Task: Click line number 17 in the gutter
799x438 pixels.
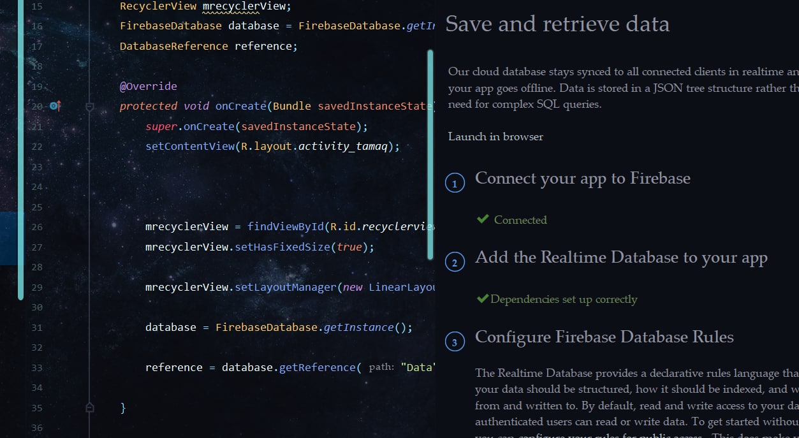Action: point(36,47)
